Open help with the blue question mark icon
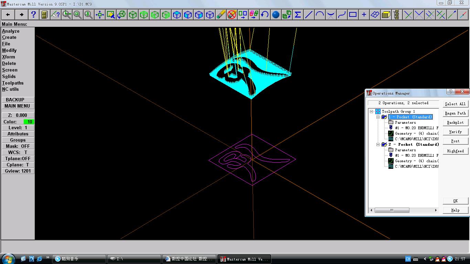This screenshot has height=264, width=470. [x=33, y=14]
